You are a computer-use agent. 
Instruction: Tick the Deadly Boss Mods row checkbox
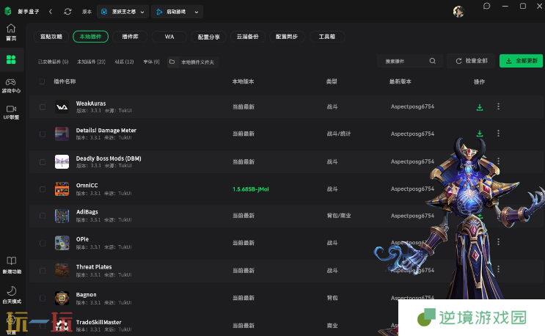tap(43, 162)
